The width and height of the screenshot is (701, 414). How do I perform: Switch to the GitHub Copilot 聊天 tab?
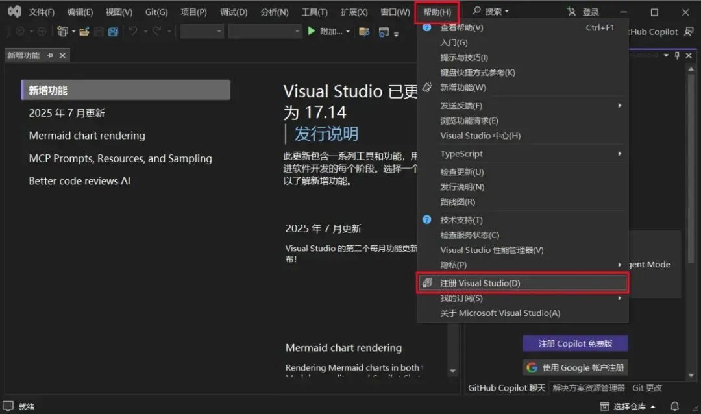pos(506,387)
